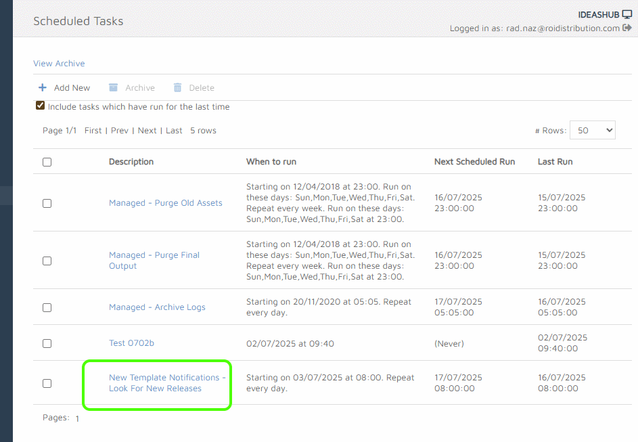The width and height of the screenshot is (638, 442).
Task: Jump to the Last page
Action: pos(174,131)
